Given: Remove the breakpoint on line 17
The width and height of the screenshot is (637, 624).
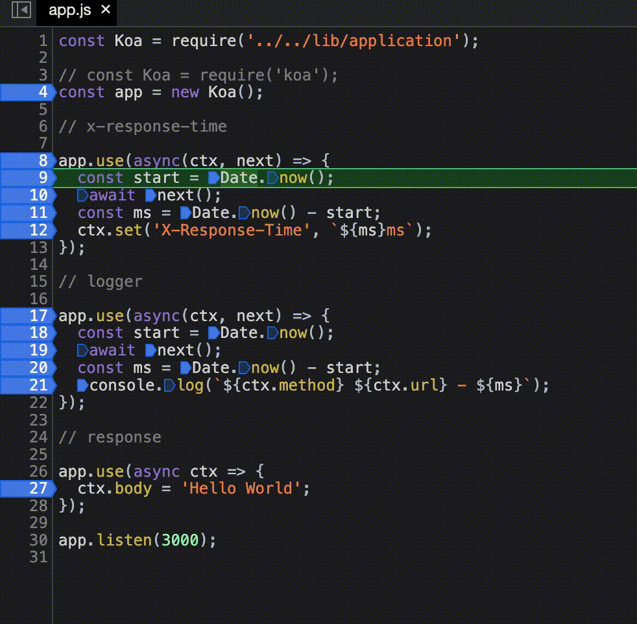Looking at the screenshot, I should [28, 316].
